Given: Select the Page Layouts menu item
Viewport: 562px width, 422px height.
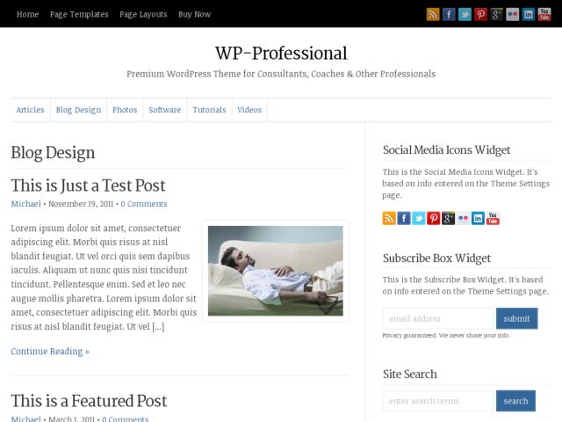Looking at the screenshot, I should pos(143,14).
